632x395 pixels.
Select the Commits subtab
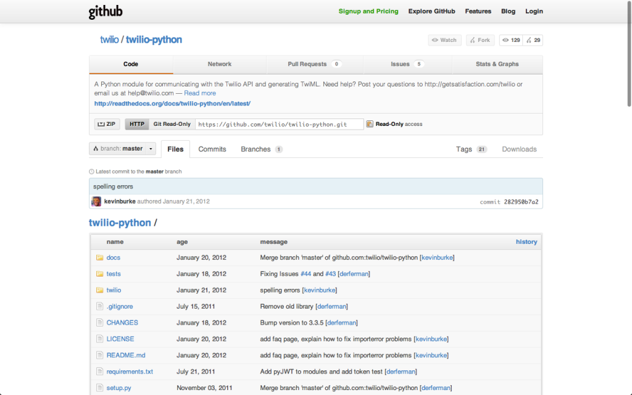point(212,149)
